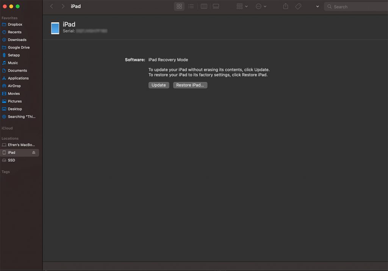This screenshot has width=388, height=271.
Task: Expand the toolbar overflow chevron
Action: click(318, 6)
